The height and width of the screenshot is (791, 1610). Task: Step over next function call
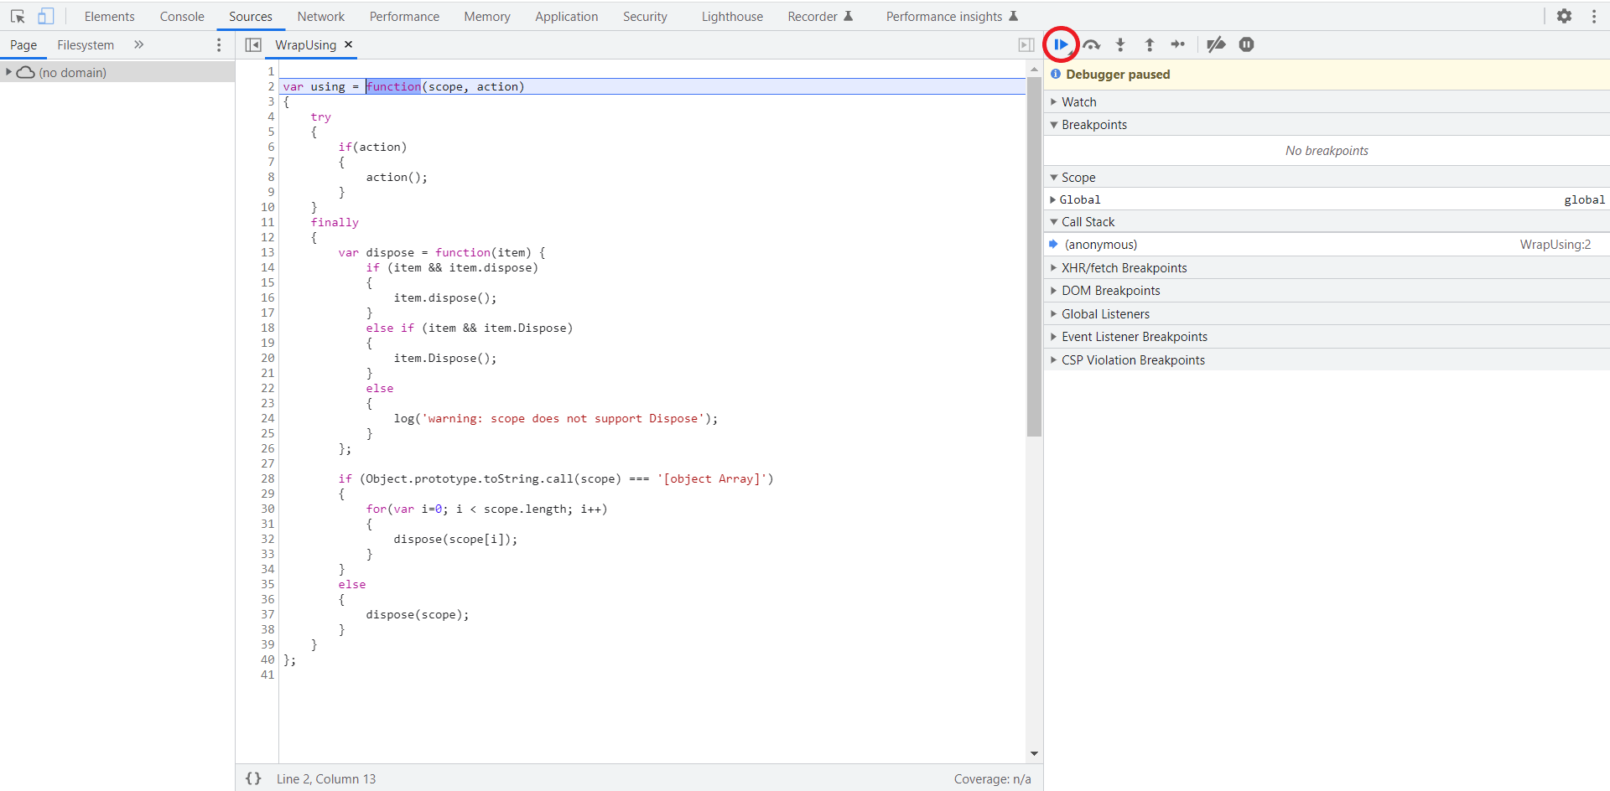click(1091, 44)
